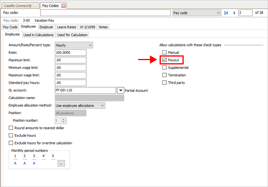Click the Rate input field
Viewport: 268px width, 187px height.
(71, 53)
